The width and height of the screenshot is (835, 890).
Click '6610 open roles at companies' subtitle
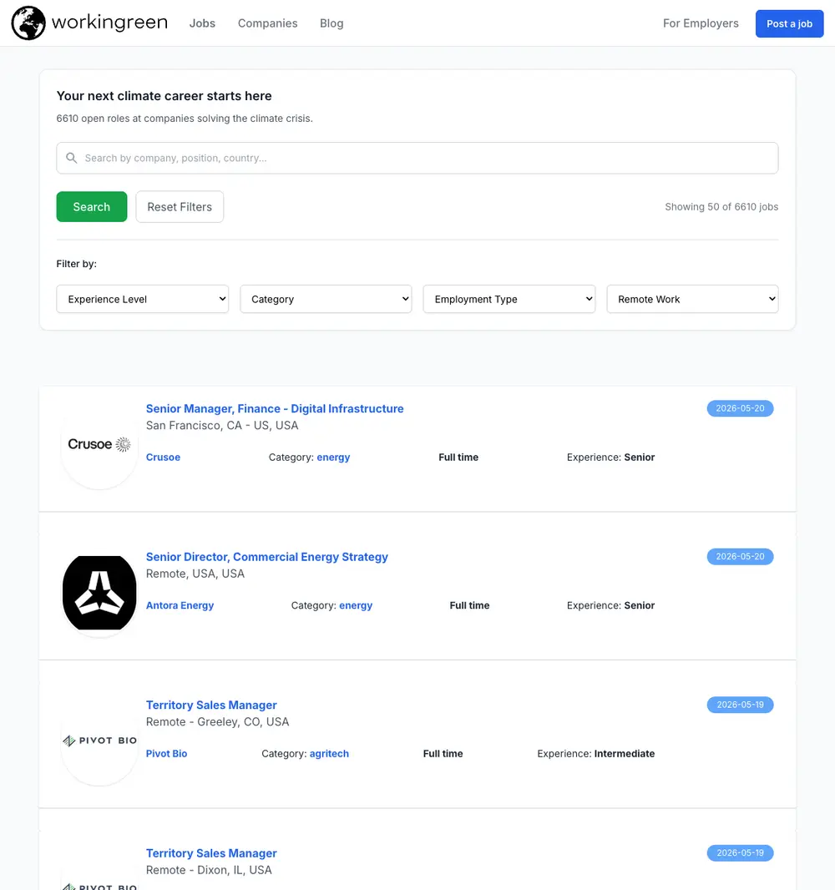(x=185, y=118)
